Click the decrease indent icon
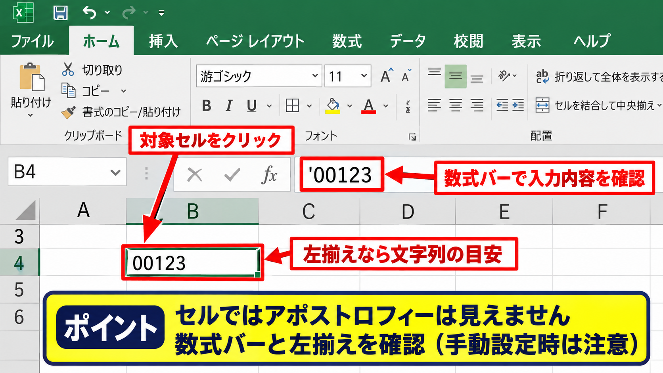Screen dimensions: 663x373 point(502,105)
